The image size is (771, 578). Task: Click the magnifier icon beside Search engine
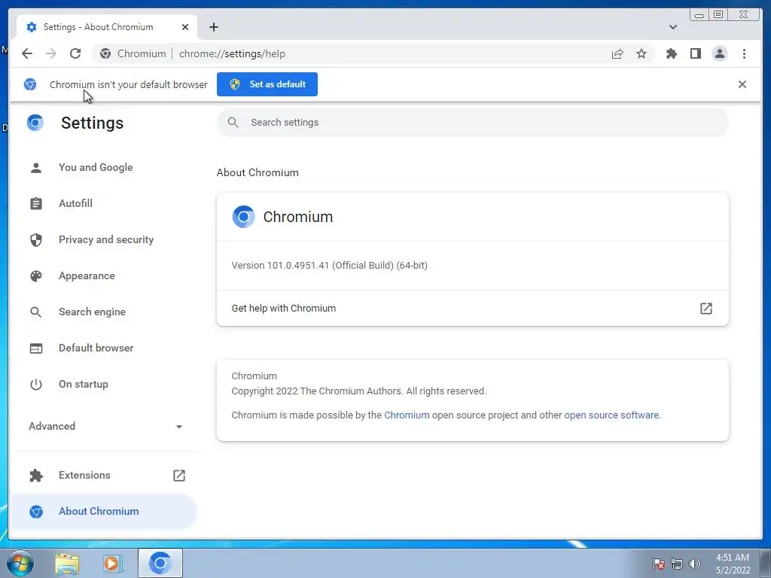[x=36, y=312]
